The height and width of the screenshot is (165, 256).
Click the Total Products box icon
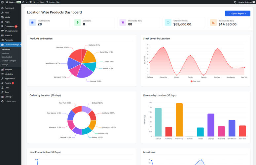pyautogui.click(x=32, y=22)
